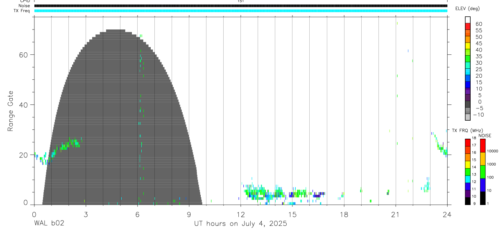The image size is (503, 232).
Task: Click the '-10' label on ELEV colorbar
Action: click(x=478, y=115)
